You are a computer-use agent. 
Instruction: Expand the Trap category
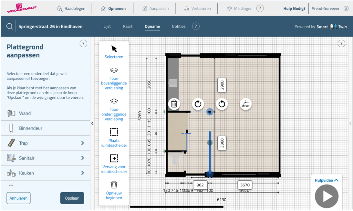[x=82, y=143]
